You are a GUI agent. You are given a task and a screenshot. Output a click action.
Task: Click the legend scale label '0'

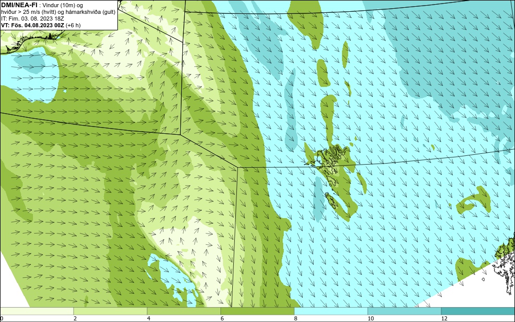[x=2, y=318]
